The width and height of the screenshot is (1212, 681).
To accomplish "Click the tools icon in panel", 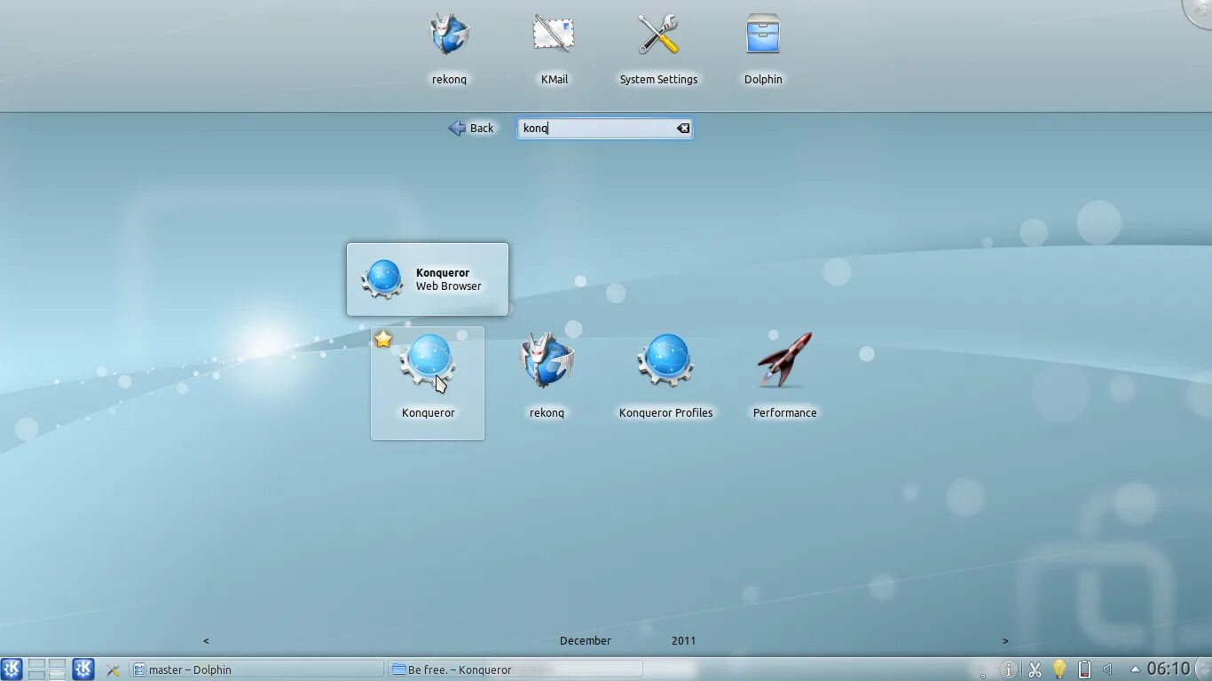I will [113, 669].
